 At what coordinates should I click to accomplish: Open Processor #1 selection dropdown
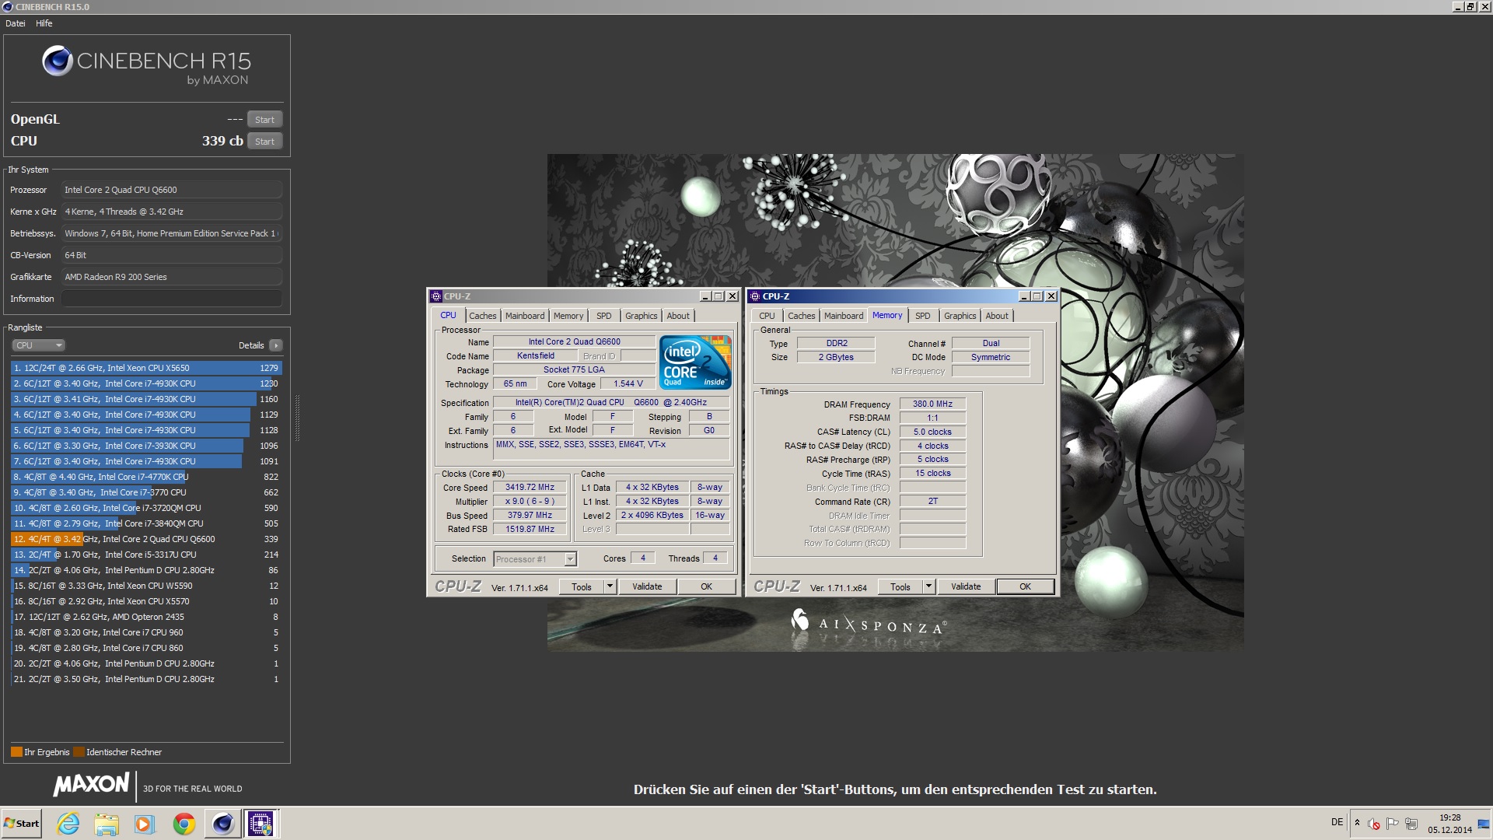tap(535, 559)
